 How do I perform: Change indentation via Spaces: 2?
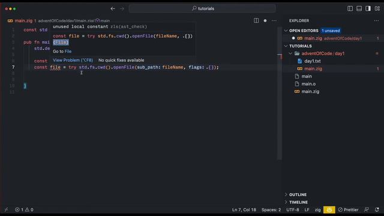pyautogui.click(x=271, y=209)
